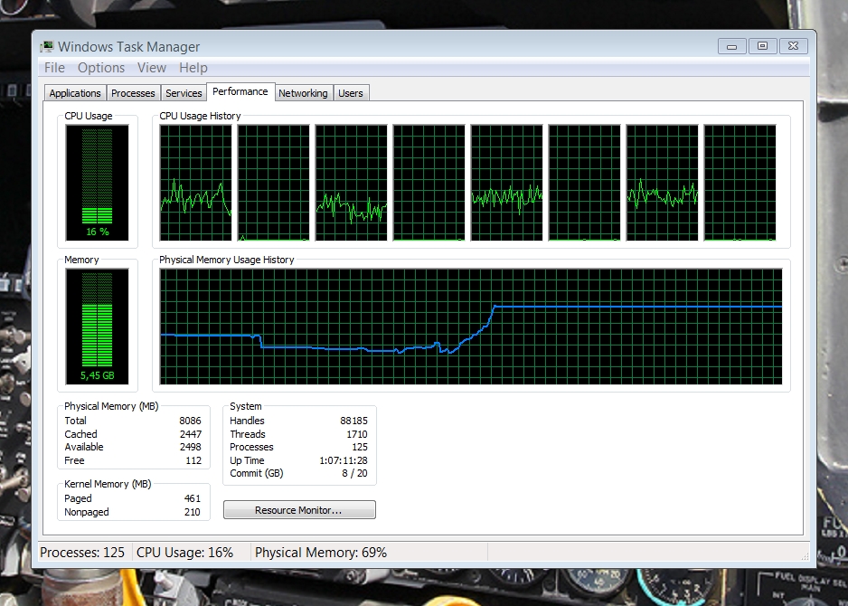Switch to the Networking tab
This screenshot has width=848, height=606.
point(303,93)
